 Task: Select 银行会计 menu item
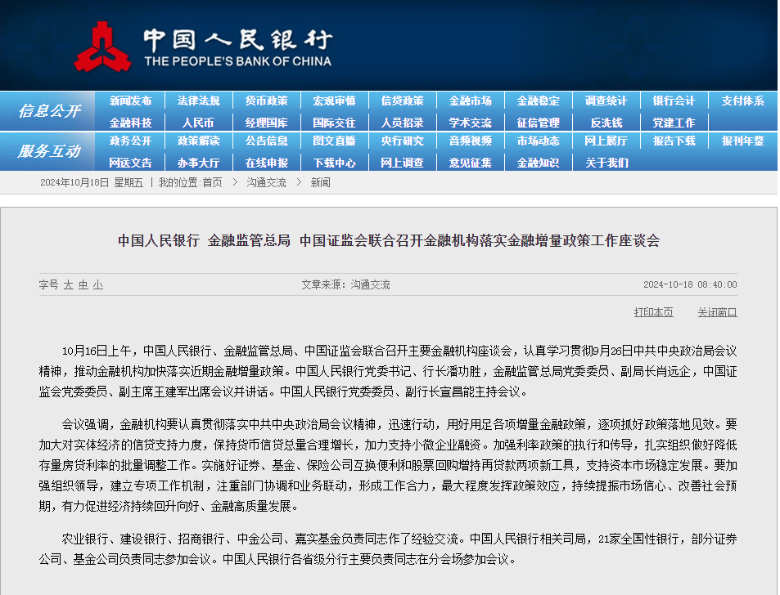pyautogui.click(x=674, y=101)
